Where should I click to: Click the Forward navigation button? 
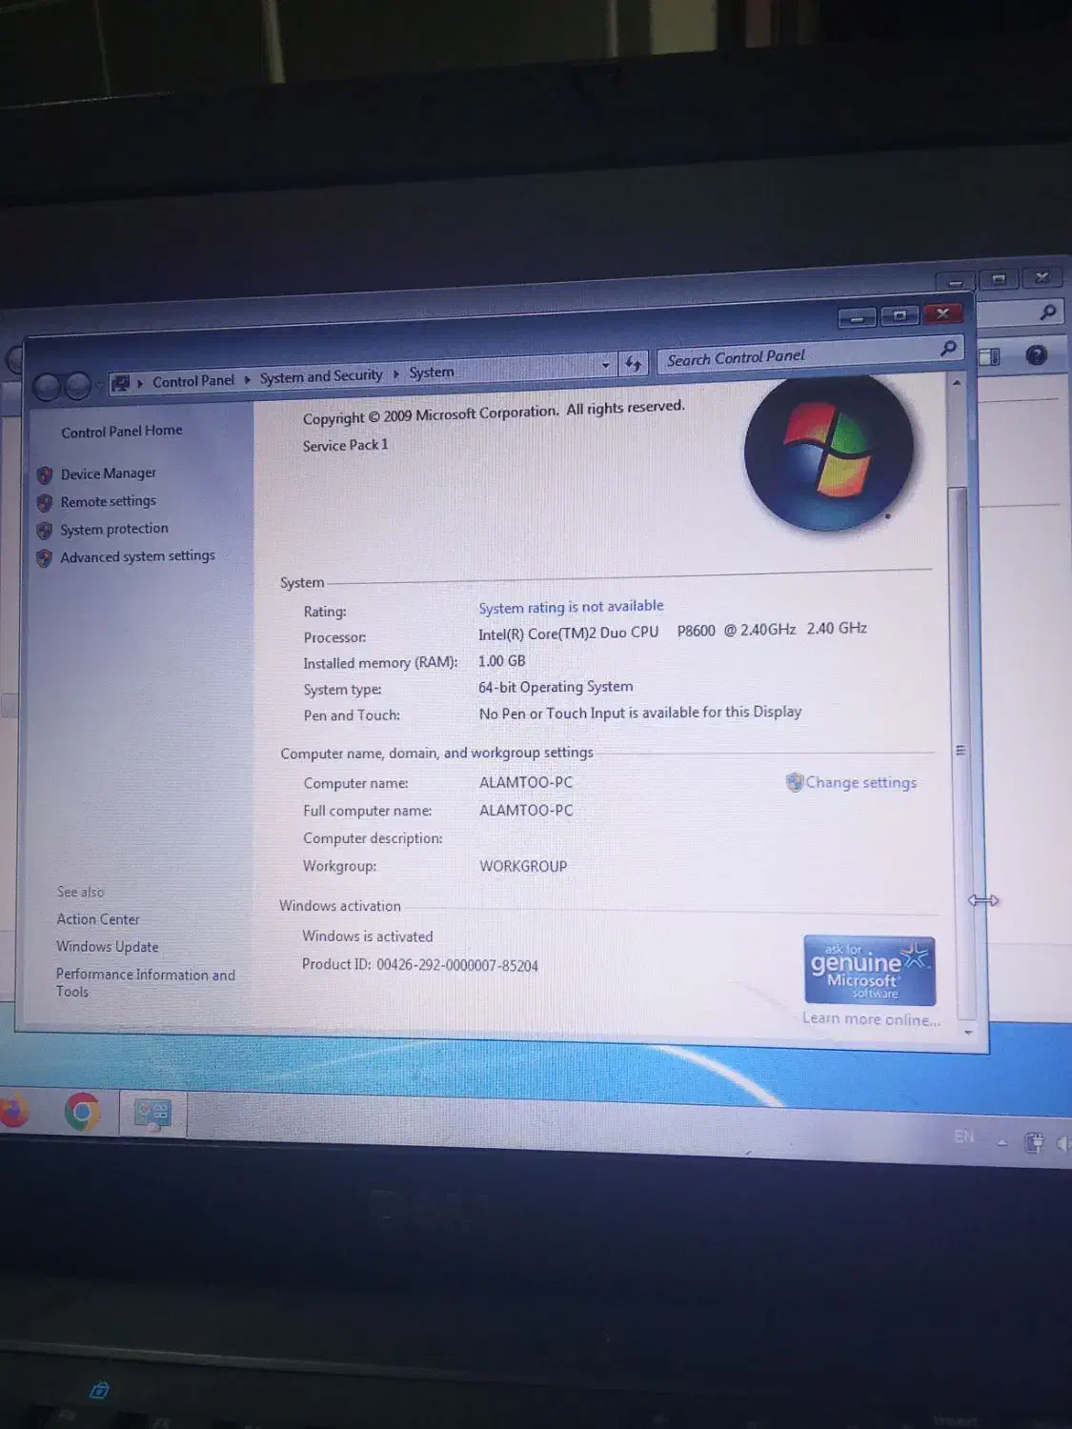78,385
